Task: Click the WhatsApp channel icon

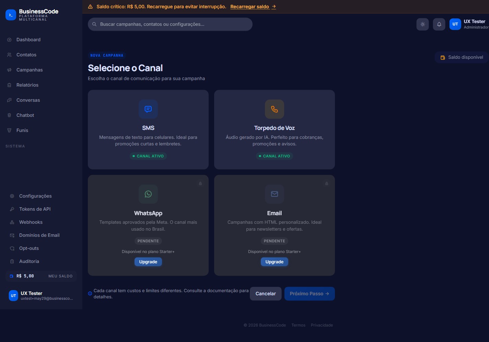Action: [x=148, y=194]
